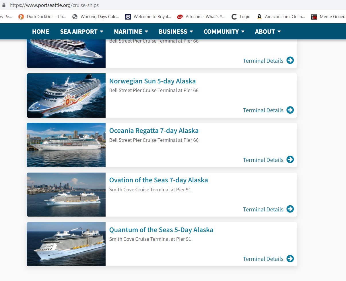Click Smith Cove text under Ovation of the Seas
Viewport: 346px width, 281px height.
(150, 190)
